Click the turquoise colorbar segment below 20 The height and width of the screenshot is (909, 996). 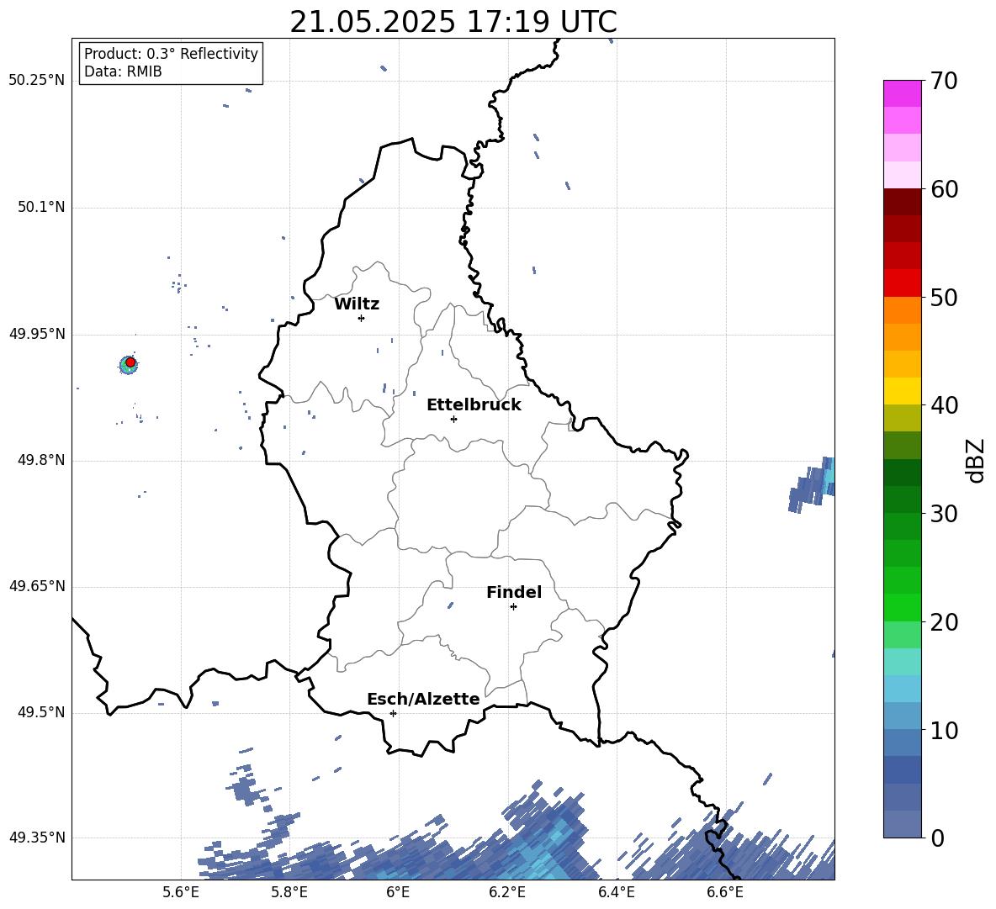[x=902, y=662]
